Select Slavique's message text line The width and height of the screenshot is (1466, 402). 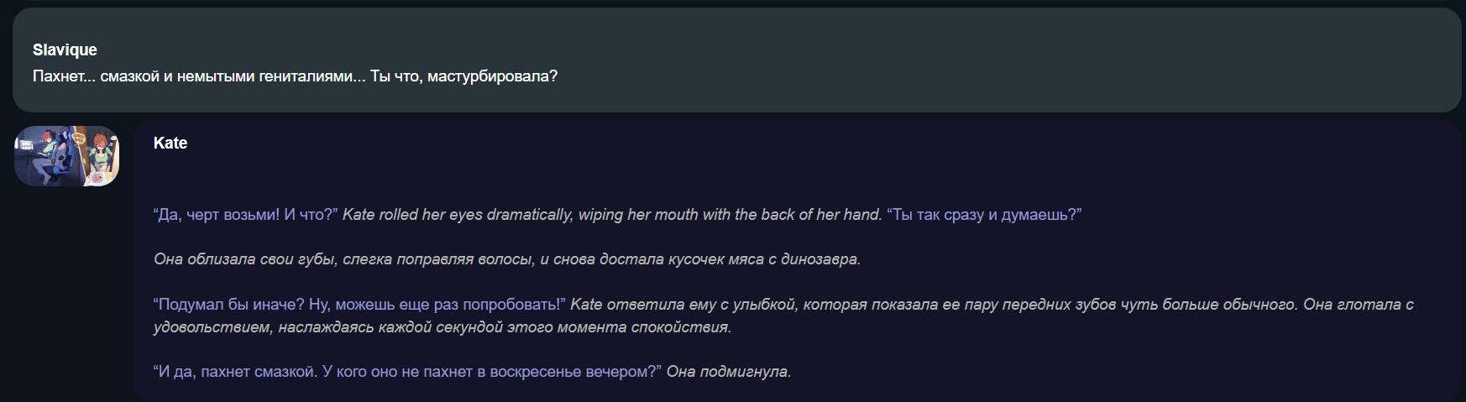pos(295,76)
